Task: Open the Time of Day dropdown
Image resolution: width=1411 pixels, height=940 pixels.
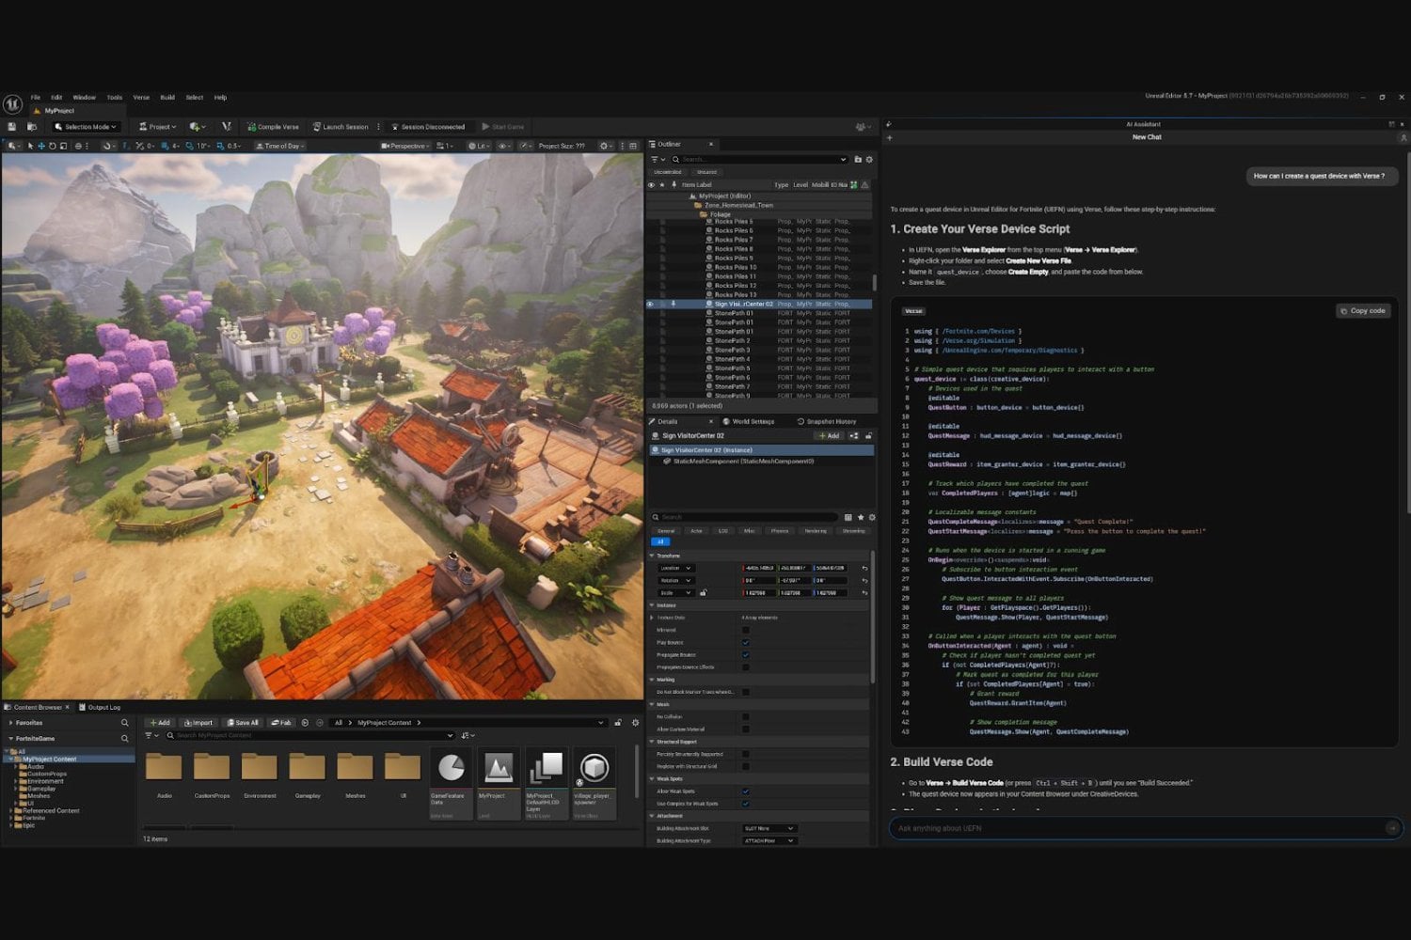Action: tap(279, 146)
